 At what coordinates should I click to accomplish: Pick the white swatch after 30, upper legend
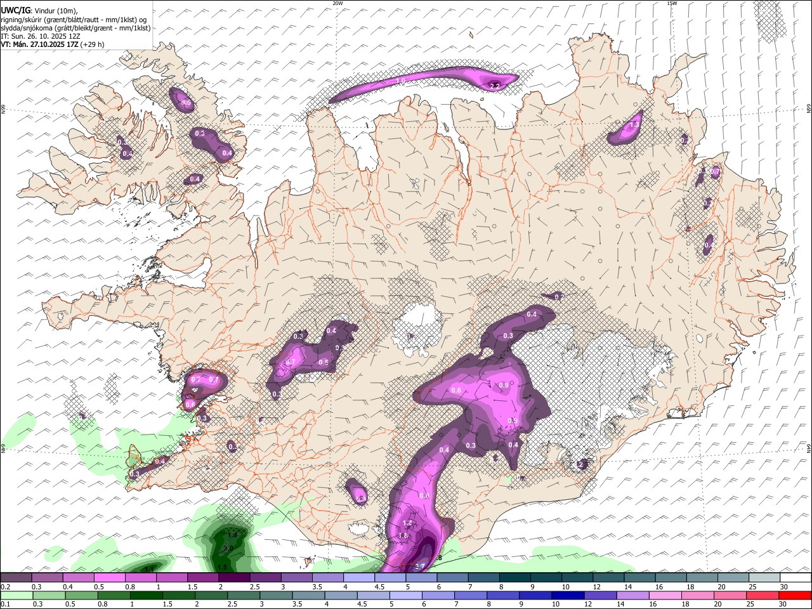pyautogui.click(x=796, y=577)
